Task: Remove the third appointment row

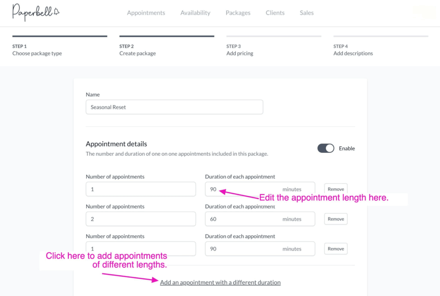Action: [x=336, y=249]
